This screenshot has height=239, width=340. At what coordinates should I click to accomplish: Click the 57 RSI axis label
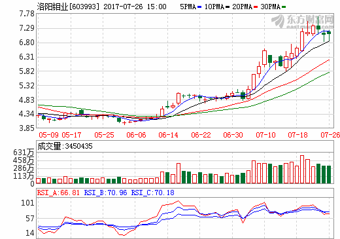pos(30,218)
